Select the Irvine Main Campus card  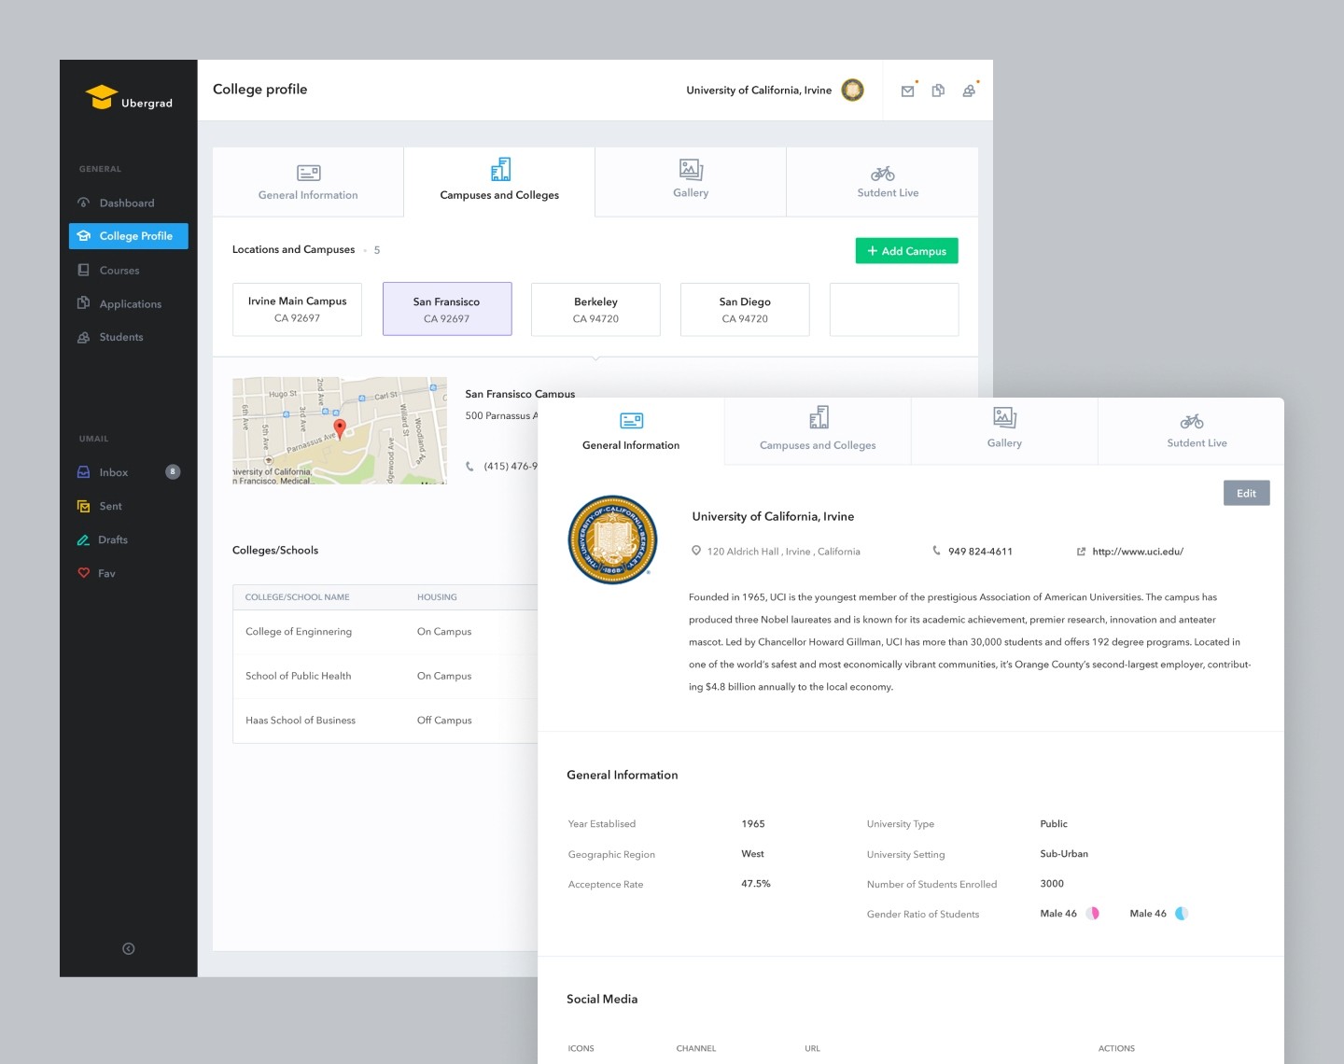coord(297,309)
